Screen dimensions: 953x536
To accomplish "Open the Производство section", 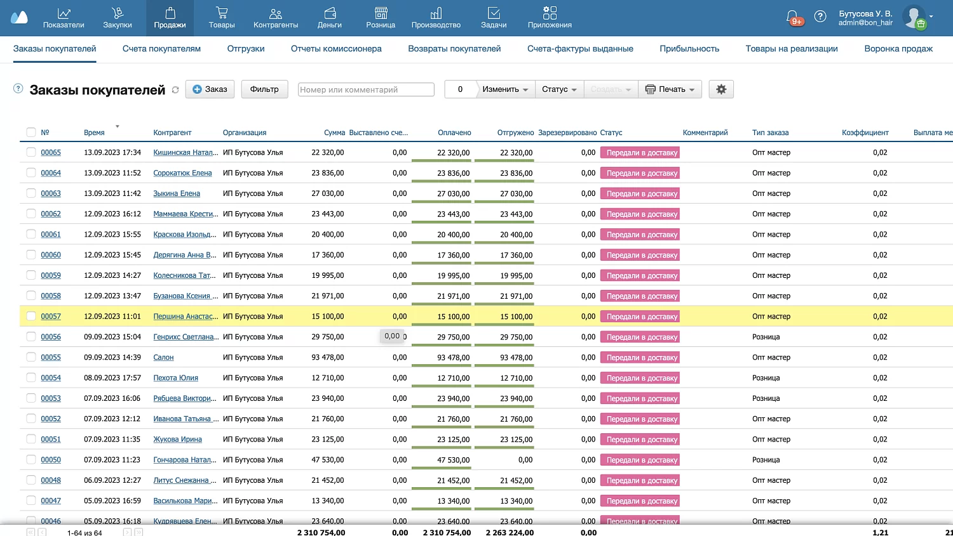I will click(x=436, y=18).
